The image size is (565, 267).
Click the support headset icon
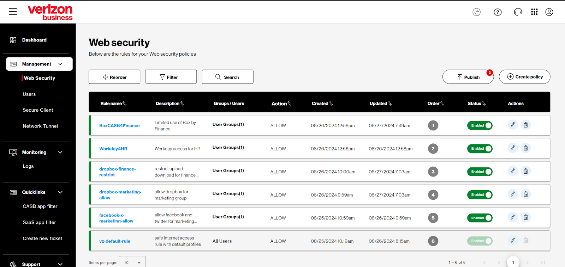point(518,12)
